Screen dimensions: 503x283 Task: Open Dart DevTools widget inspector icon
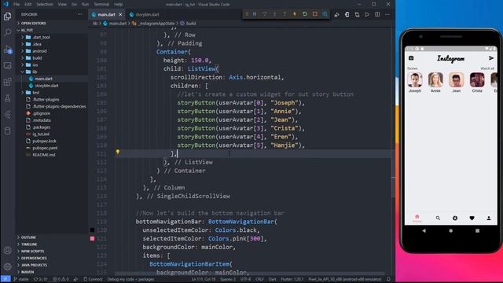(325, 14)
